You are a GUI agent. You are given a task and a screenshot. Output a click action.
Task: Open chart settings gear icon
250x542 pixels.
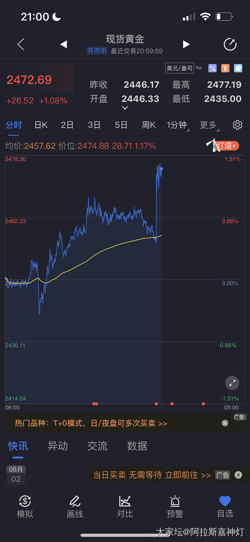click(x=237, y=125)
